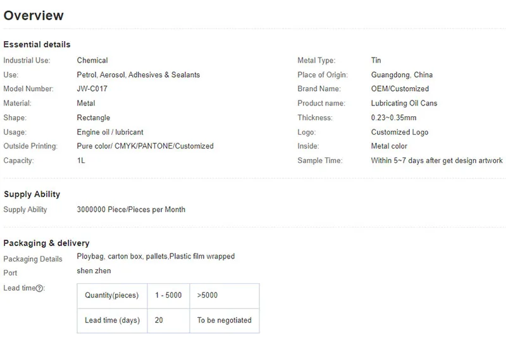Image resolution: width=506 pixels, height=340 pixels.
Task: Select the OEM/Customized brand name value
Action: (x=400, y=89)
